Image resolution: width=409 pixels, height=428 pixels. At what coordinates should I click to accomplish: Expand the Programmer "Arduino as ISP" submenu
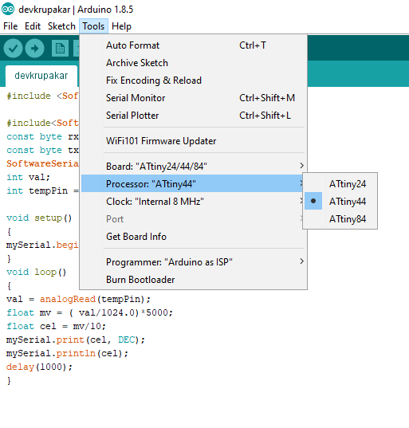193,261
